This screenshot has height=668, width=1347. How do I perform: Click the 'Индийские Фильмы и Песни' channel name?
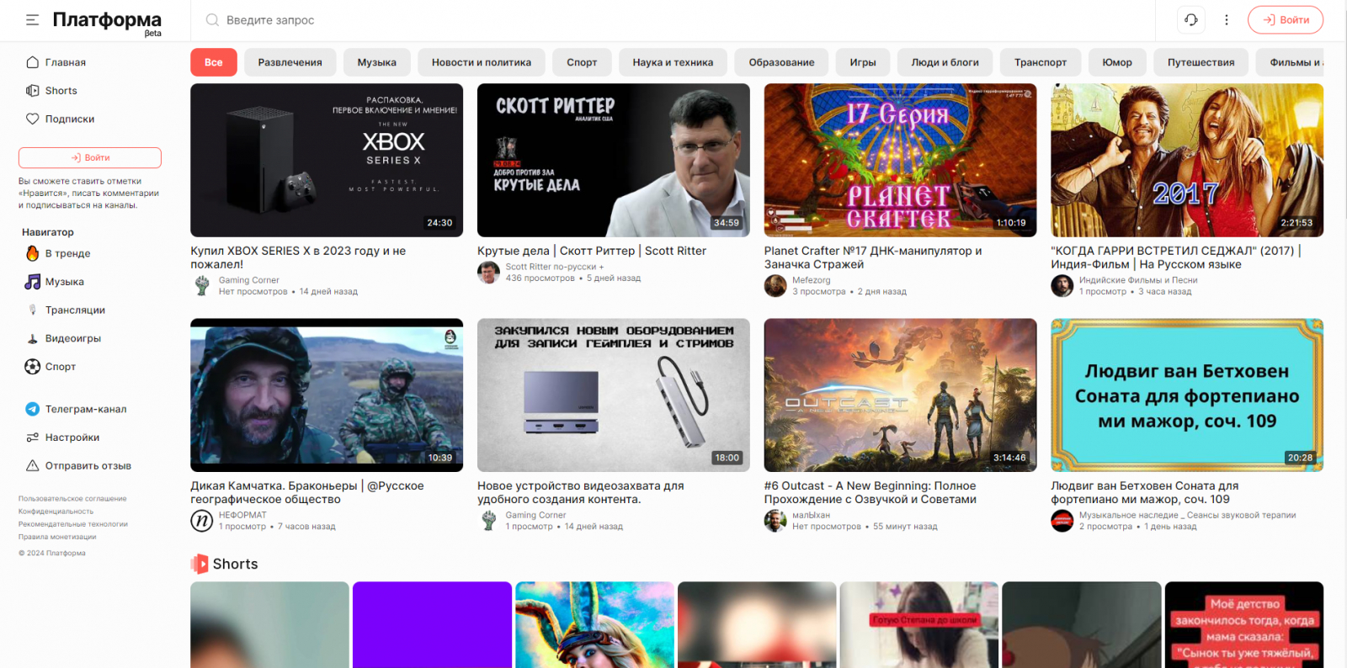click(x=1138, y=280)
